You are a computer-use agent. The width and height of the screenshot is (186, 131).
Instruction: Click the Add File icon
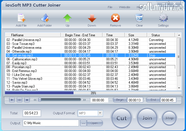click(x=21, y=18)
